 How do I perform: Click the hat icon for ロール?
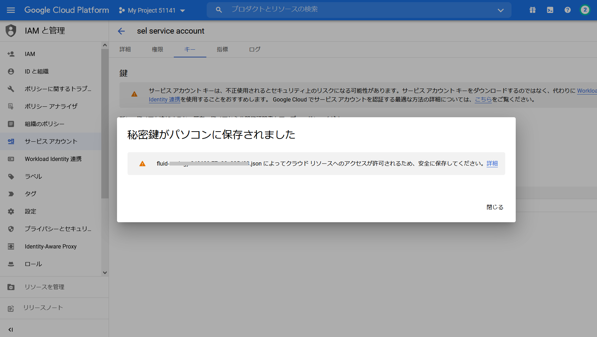point(11,264)
